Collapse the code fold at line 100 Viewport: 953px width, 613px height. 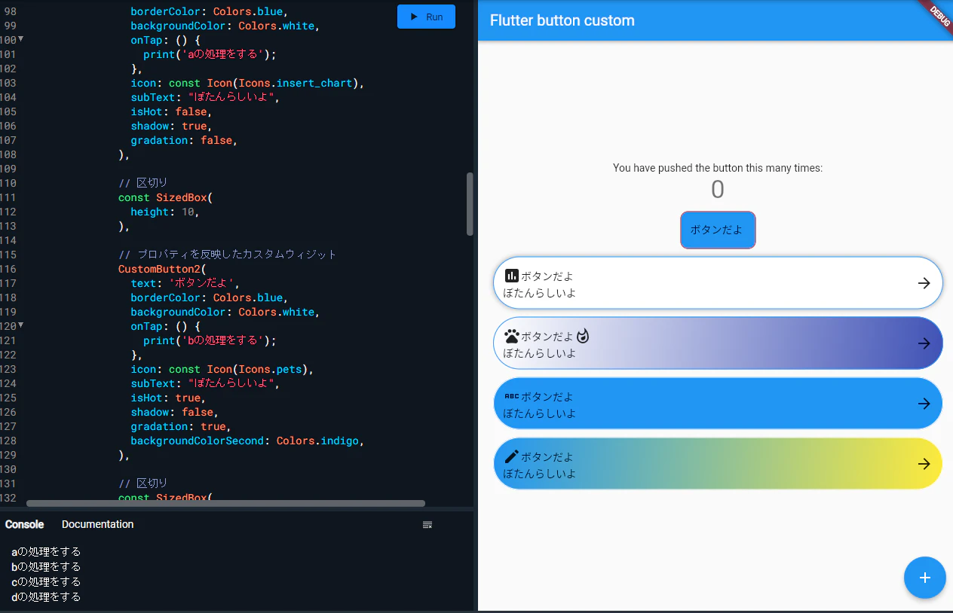(x=21, y=39)
